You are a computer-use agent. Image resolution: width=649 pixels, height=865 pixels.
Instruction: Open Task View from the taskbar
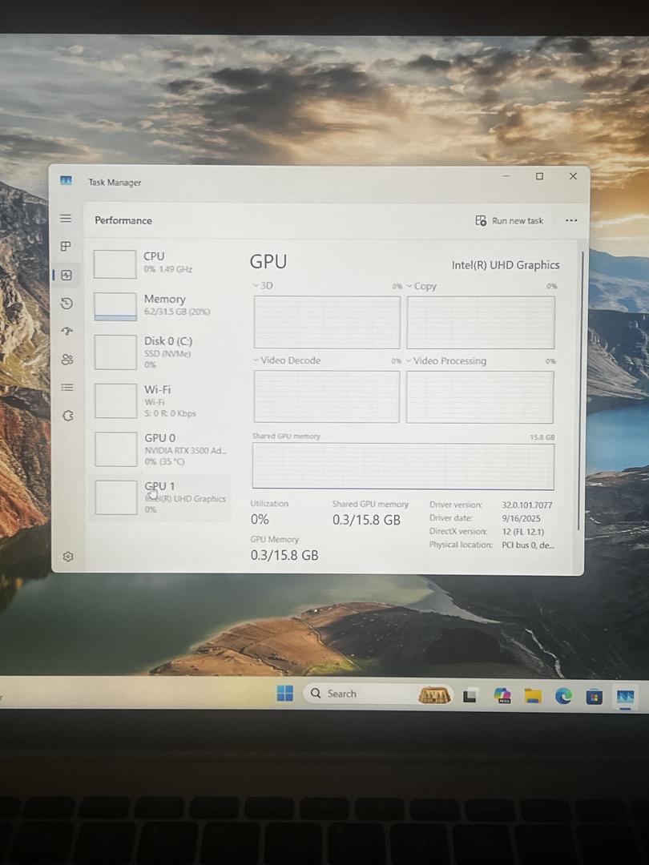[470, 696]
